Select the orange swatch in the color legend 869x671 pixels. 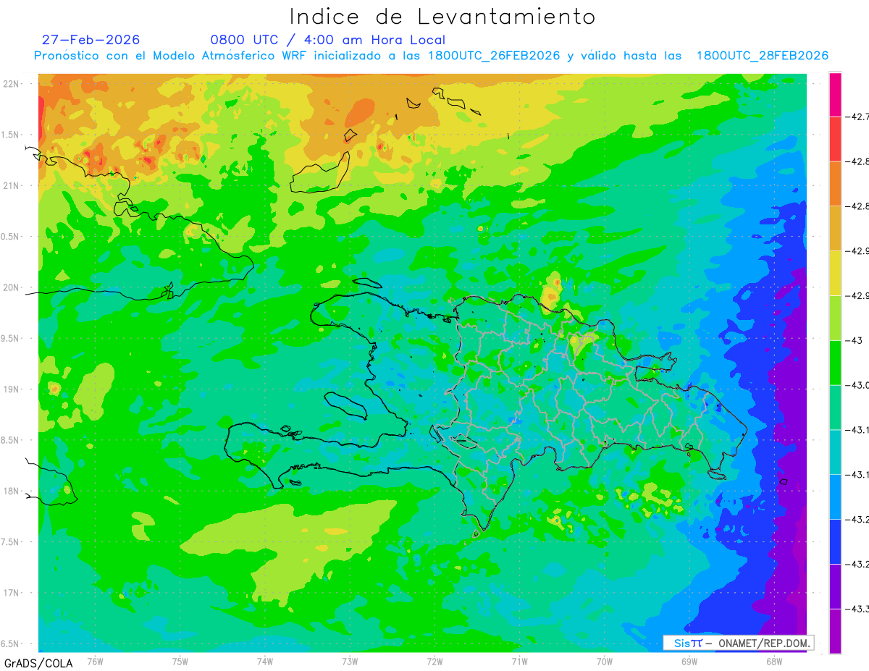pos(835,183)
